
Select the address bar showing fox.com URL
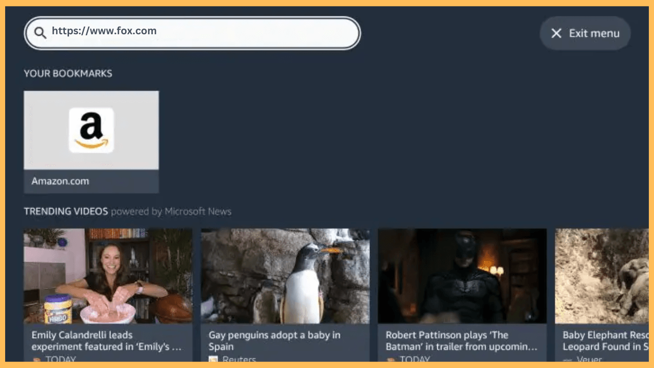click(192, 32)
